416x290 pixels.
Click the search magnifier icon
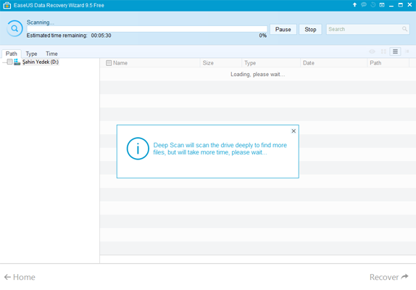pyautogui.click(x=404, y=29)
